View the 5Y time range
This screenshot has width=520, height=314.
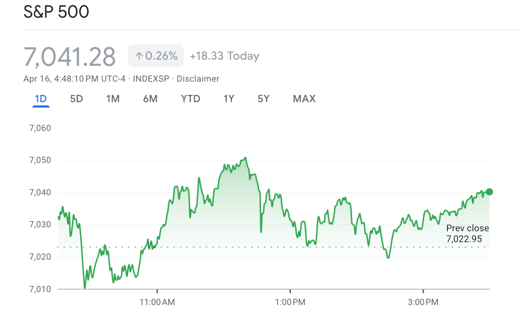pyautogui.click(x=263, y=99)
